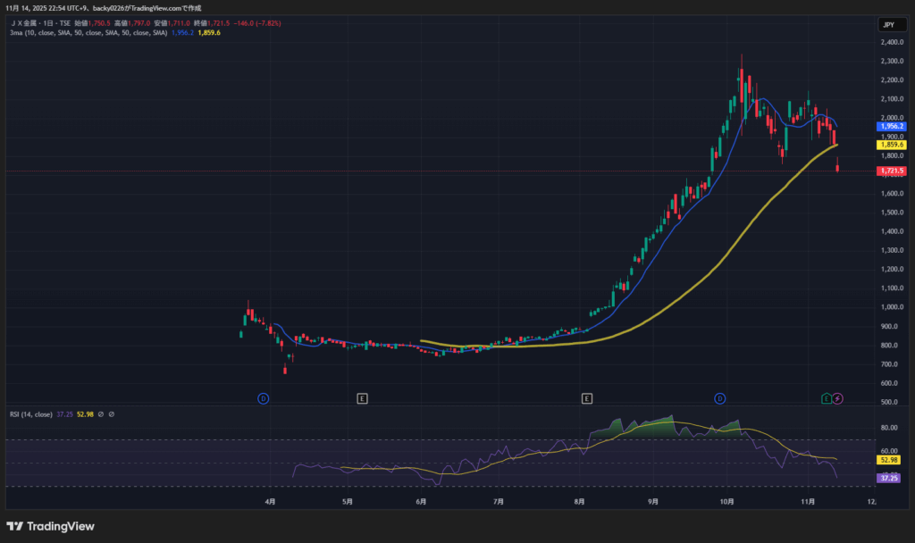Click the blue 1,956.2 price label
Screen dimensions: 915x543
click(892, 127)
